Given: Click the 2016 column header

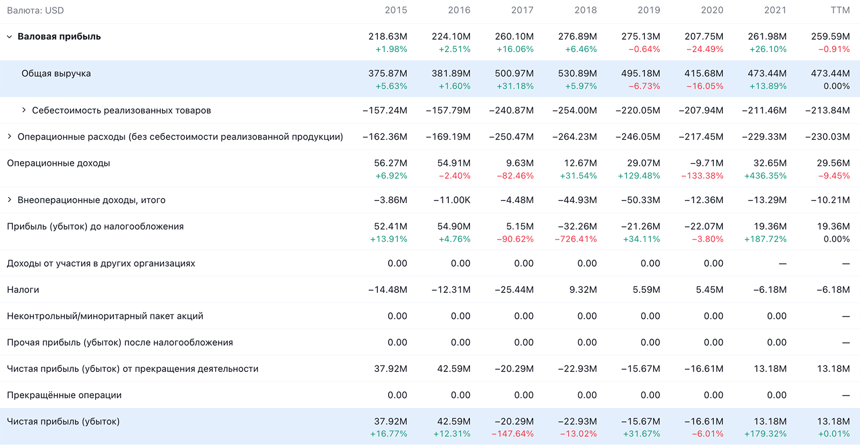Looking at the screenshot, I should [459, 10].
